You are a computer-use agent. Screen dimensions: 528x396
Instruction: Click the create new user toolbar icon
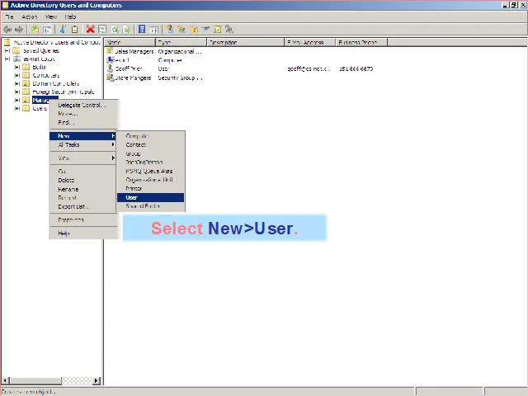169,30
